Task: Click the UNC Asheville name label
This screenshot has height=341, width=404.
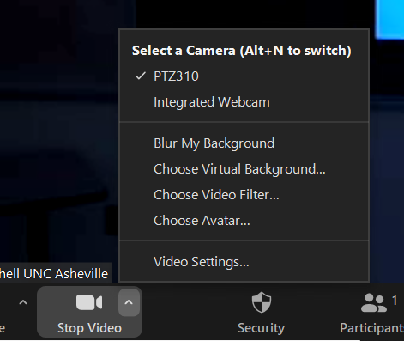Action: point(54,274)
